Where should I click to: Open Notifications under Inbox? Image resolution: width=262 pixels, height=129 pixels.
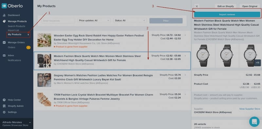click(x=14, y=60)
